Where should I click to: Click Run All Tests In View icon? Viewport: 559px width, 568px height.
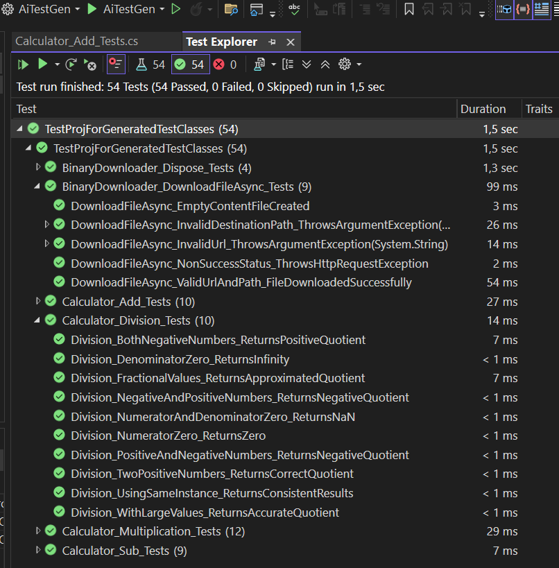tap(24, 64)
